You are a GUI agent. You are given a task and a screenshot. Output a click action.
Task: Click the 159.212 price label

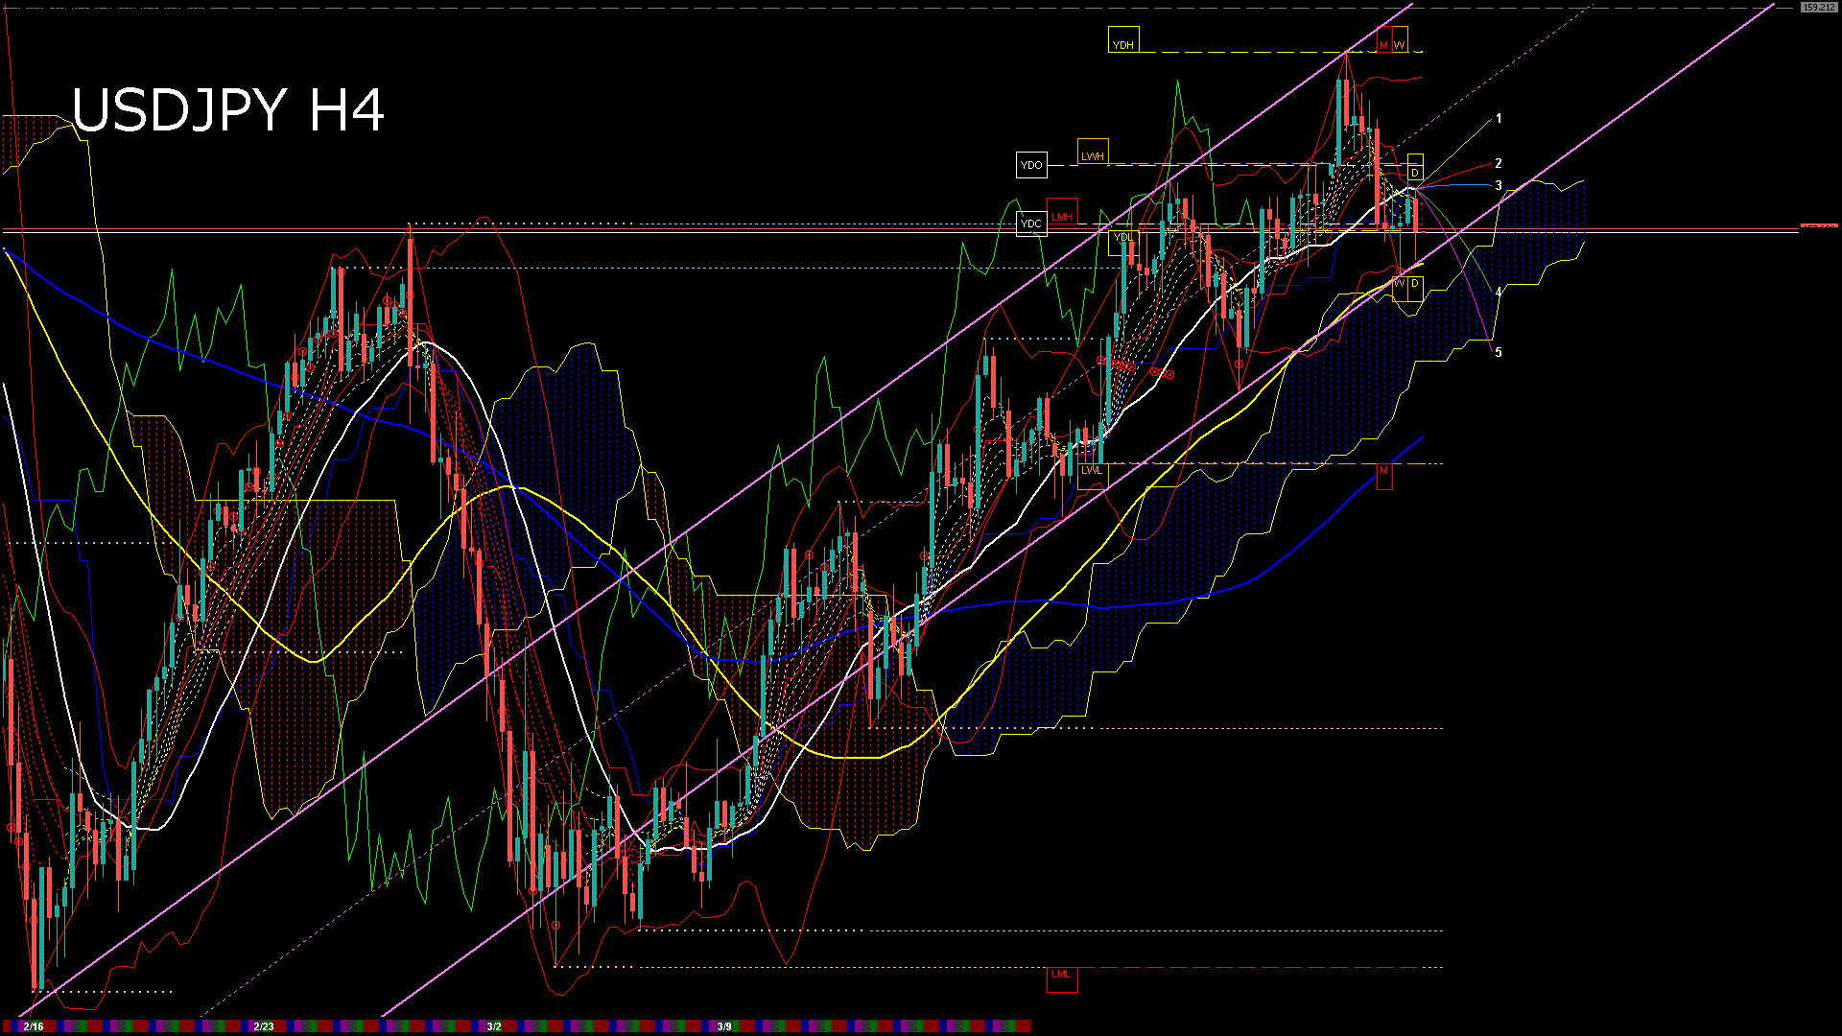click(1818, 7)
